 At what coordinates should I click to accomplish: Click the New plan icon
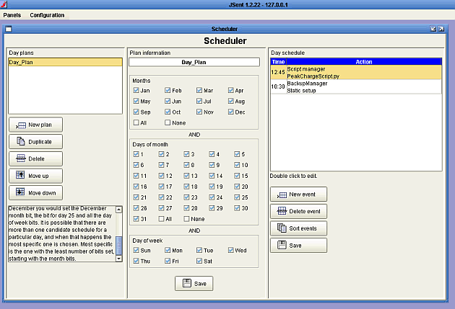21,125
